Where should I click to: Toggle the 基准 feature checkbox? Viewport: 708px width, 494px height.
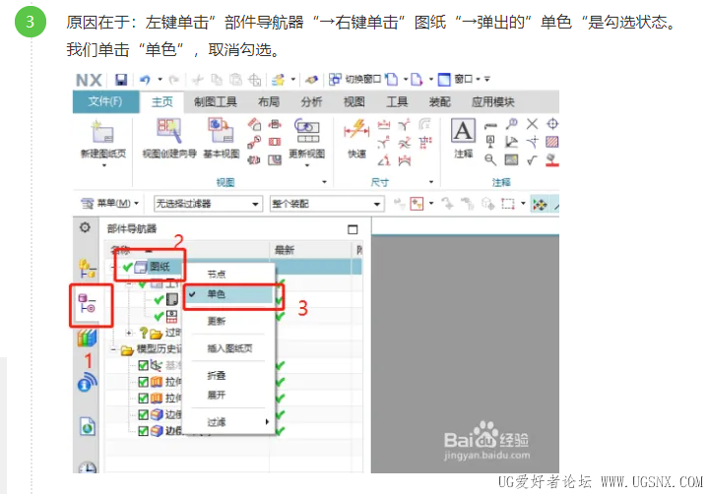pyautogui.click(x=143, y=365)
